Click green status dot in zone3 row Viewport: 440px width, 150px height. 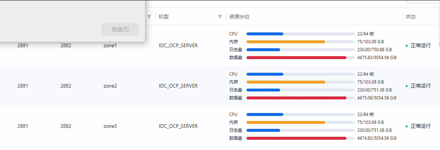tap(407, 126)
